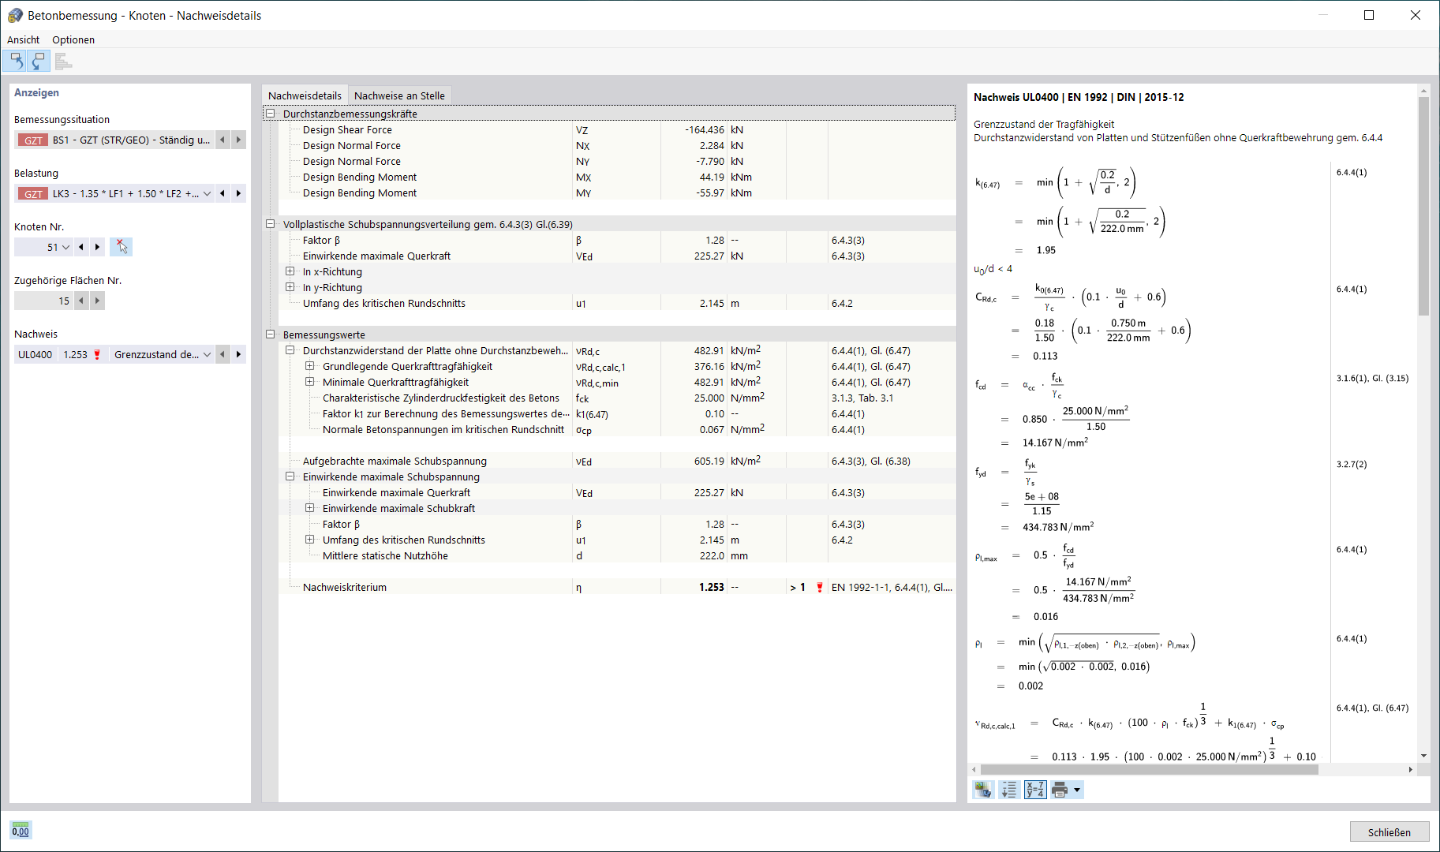Click the formula panel vertical scrollbar thumb
Screen dimensions: 1440x852
[1423, 206]
